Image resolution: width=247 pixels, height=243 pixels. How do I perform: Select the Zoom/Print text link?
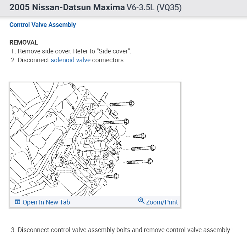click(x=162, y=202)
